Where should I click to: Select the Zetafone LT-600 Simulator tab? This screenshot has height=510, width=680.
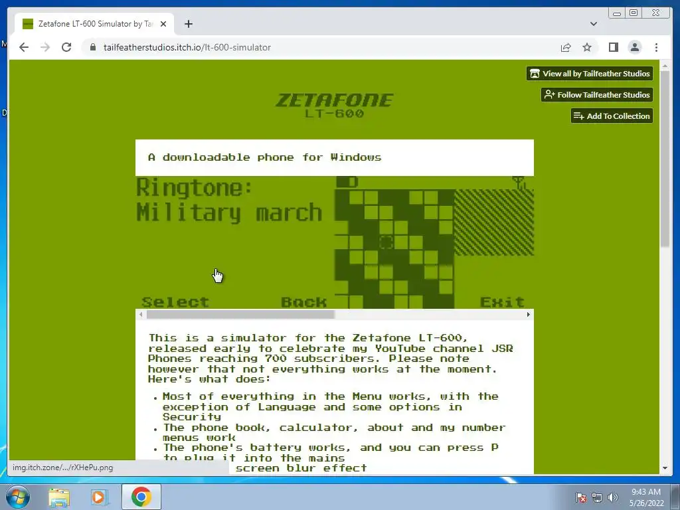click(x=94, y=24)
